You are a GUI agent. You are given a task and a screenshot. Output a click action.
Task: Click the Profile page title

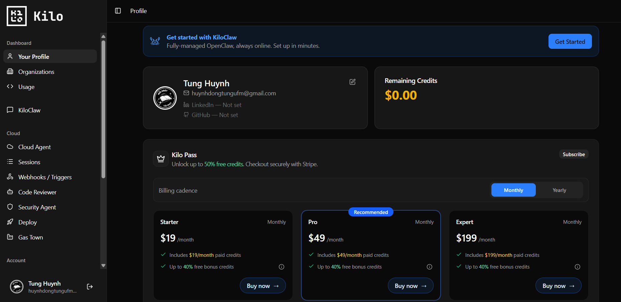[x=138, y=11]
